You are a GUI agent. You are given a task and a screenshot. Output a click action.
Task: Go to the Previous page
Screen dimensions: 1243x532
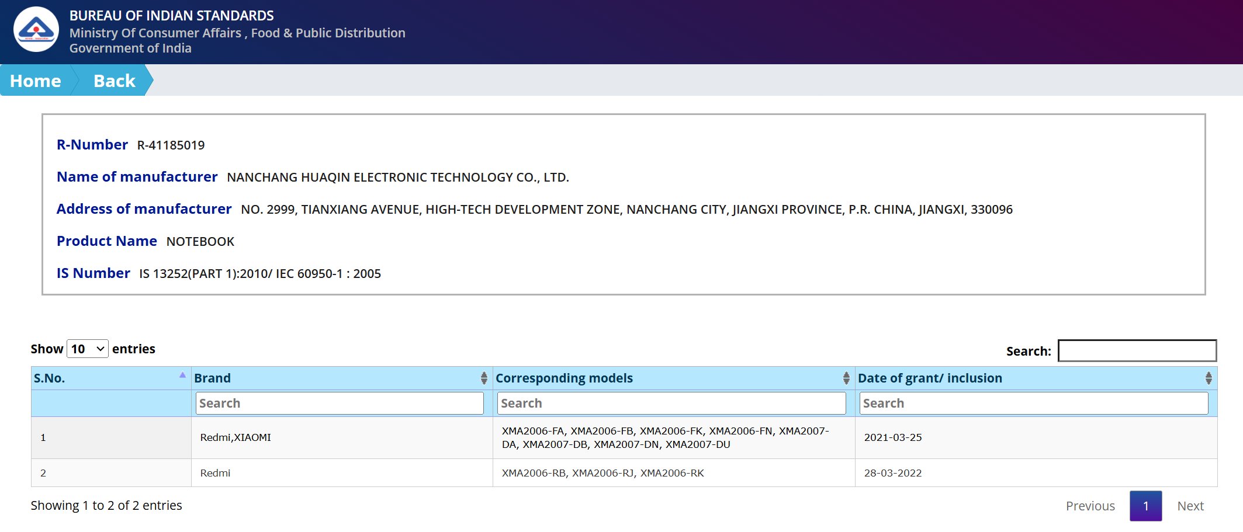click(1090, 506)
